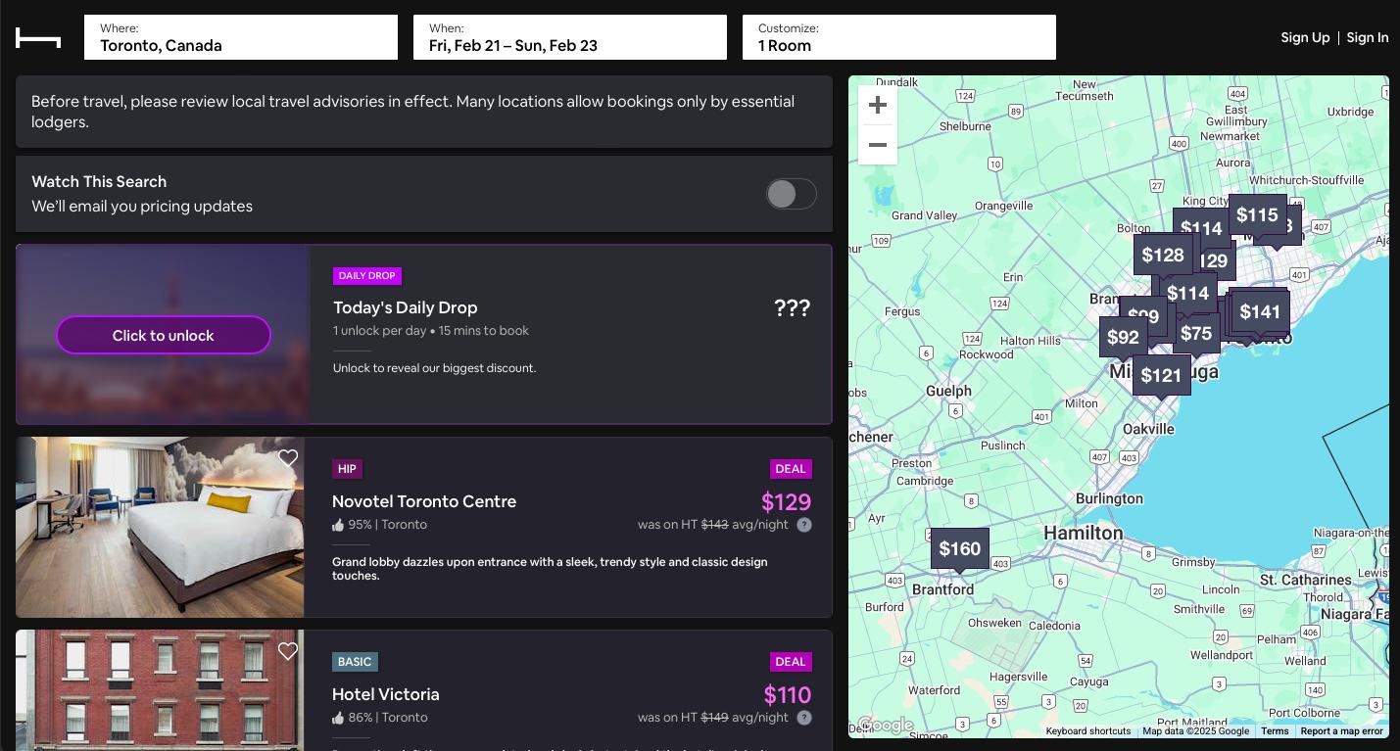This screenshot has width=1400, height=751.
Task: Open the Novotel Toronto Centre listing title
Action: point(424,501)
